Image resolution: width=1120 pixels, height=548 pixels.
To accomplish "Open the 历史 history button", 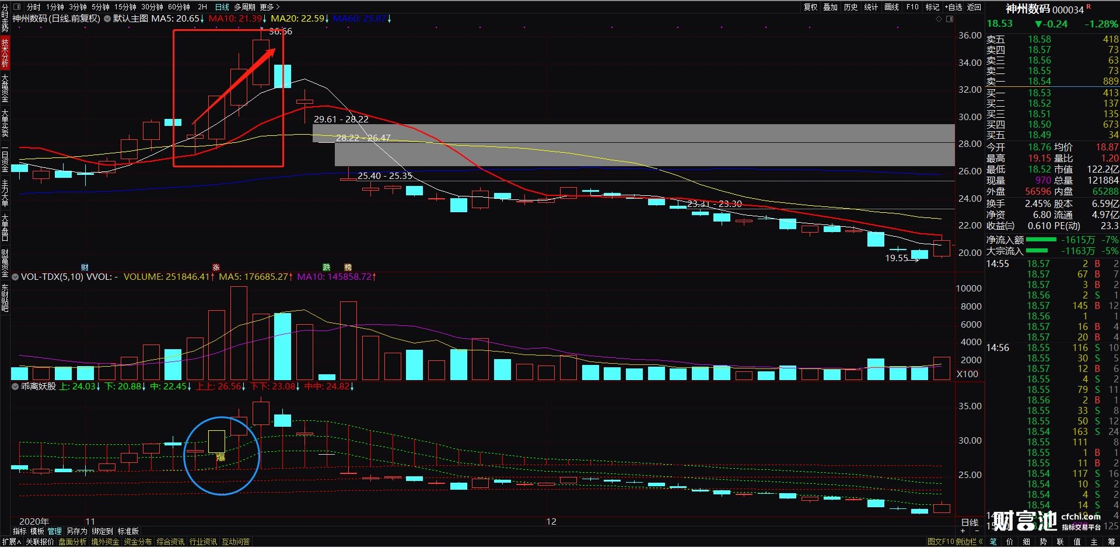I will 851,7.
